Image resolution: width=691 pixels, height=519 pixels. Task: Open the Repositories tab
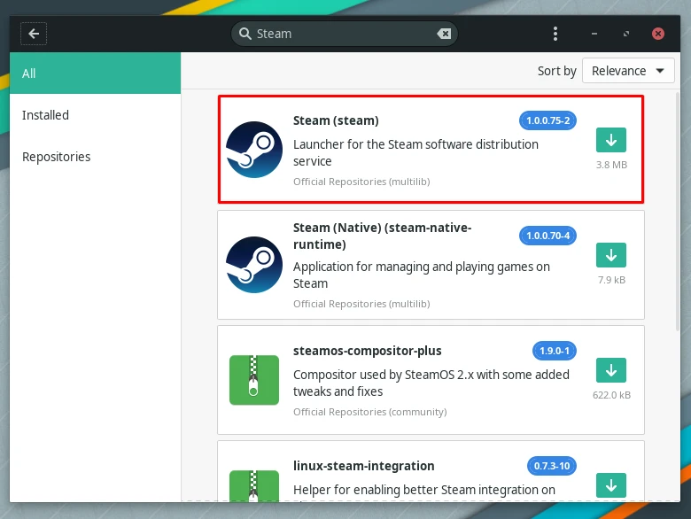[x=95, y=157]
